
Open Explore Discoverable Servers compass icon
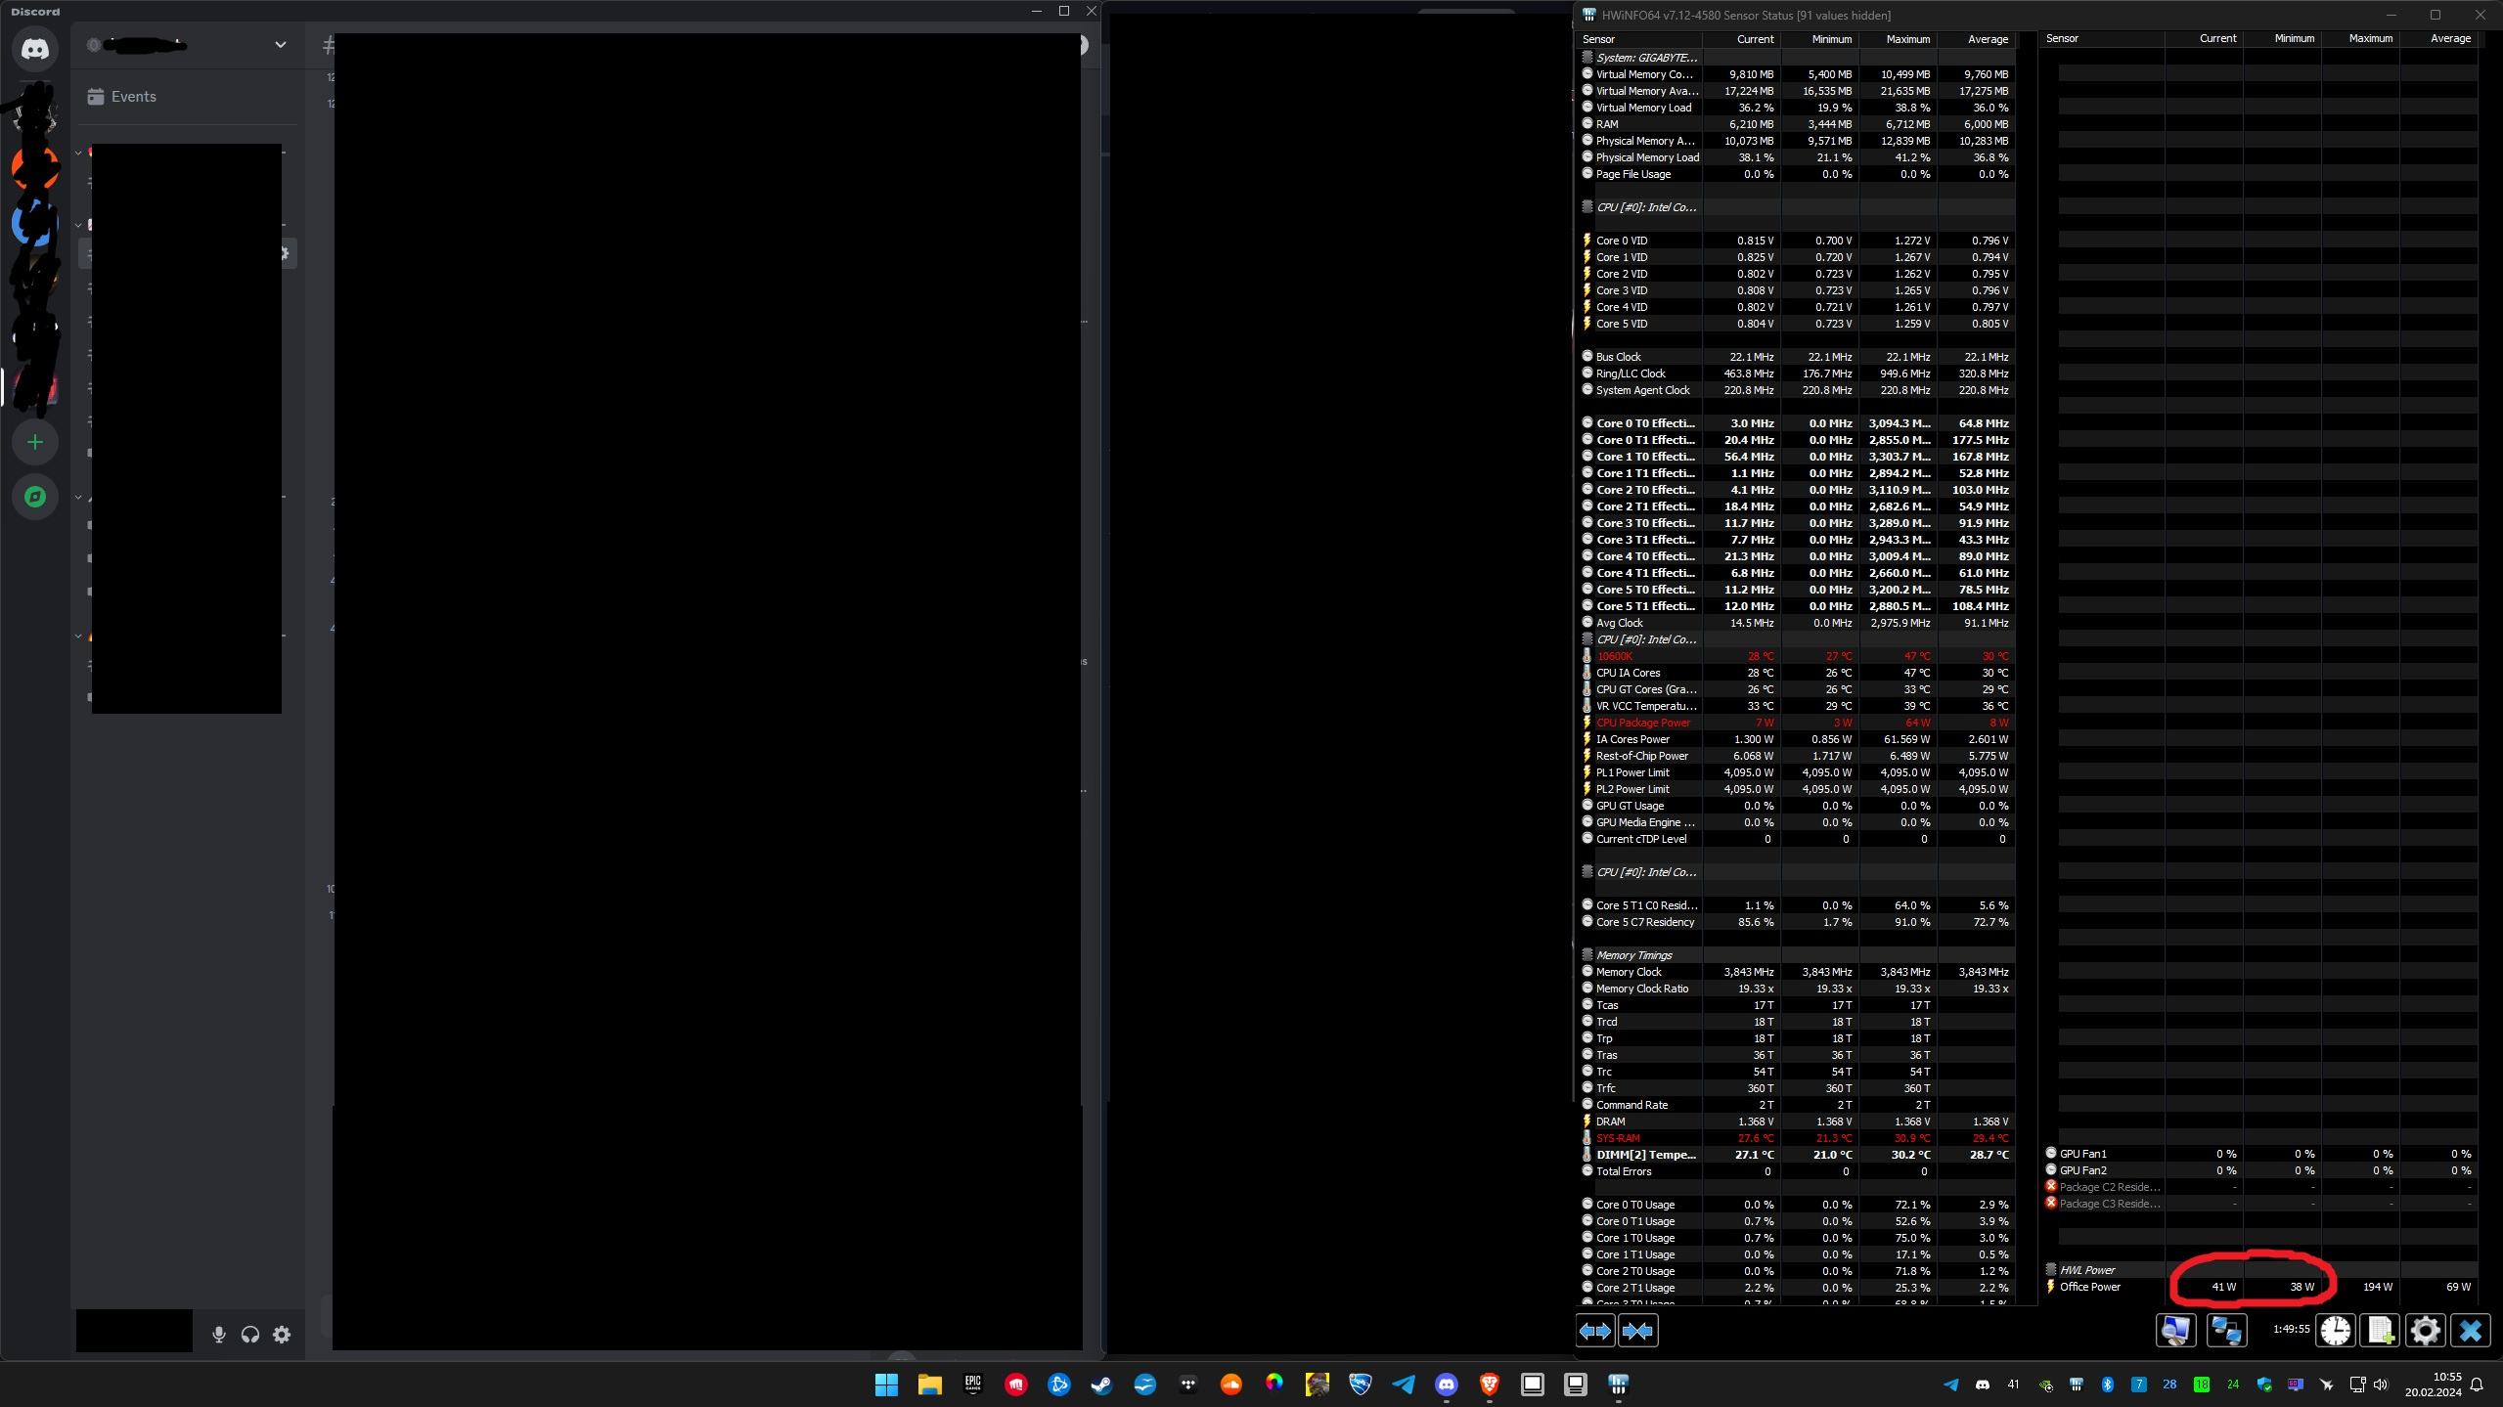pyautogui.click(x=35, y=497)
